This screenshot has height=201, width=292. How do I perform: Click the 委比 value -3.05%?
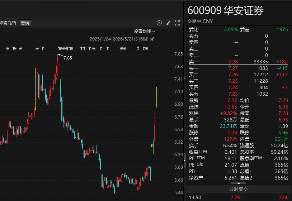230,30
